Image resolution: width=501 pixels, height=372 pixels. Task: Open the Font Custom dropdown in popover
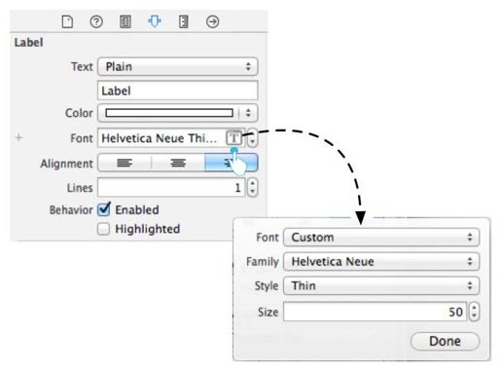tap(381, 238)
